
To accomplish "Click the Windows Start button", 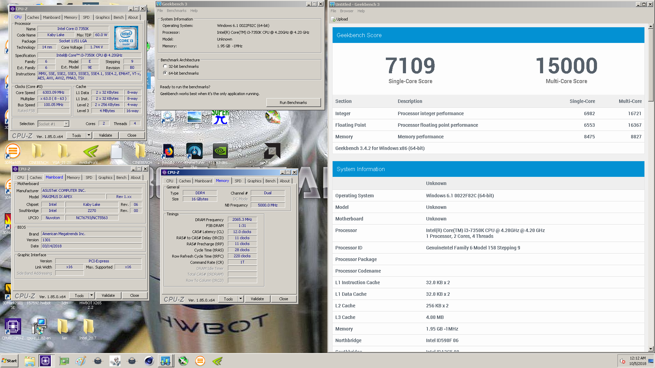I will 10,361.
